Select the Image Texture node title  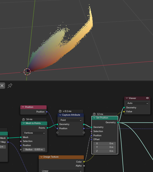[x=51, y=157]
